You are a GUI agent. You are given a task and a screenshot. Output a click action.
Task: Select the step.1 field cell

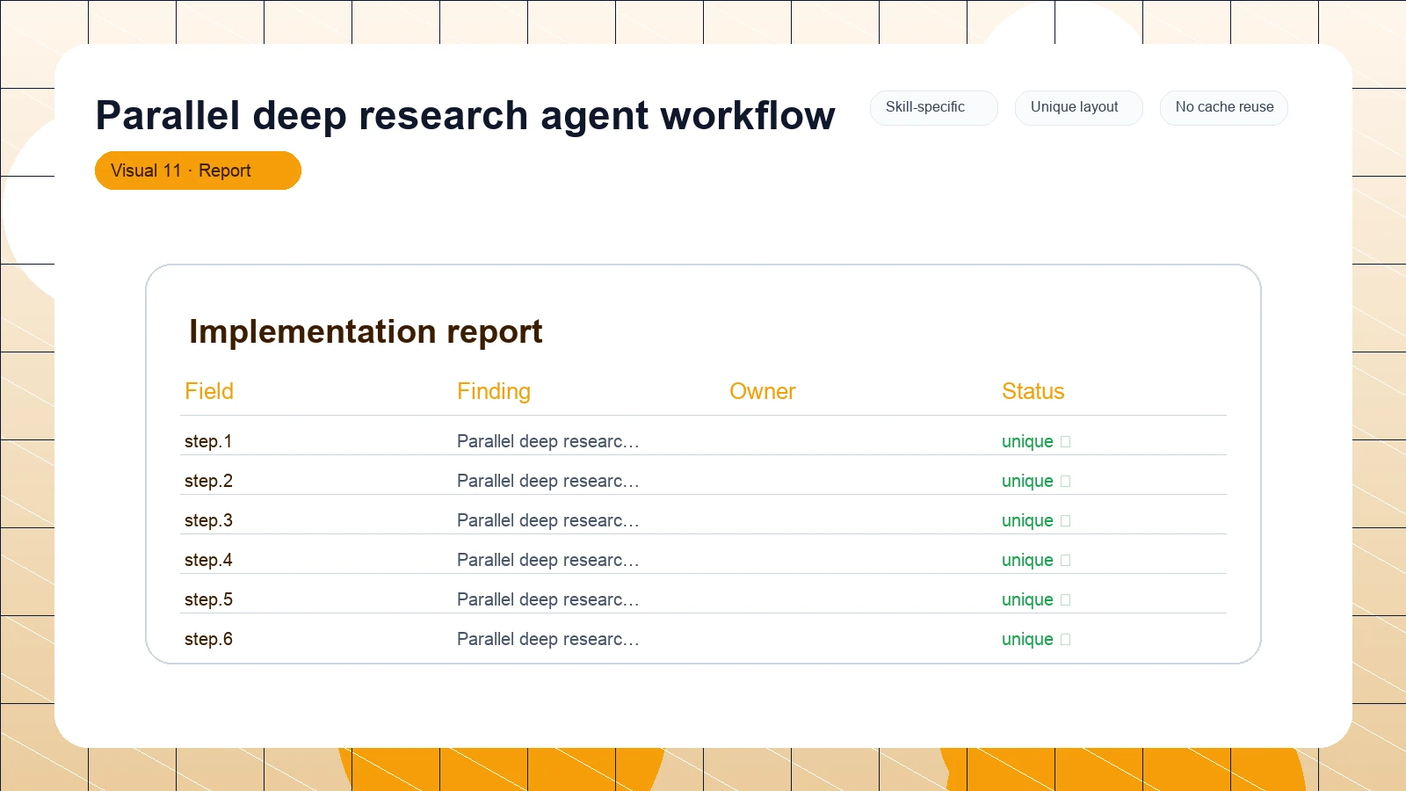coord(208,441)
